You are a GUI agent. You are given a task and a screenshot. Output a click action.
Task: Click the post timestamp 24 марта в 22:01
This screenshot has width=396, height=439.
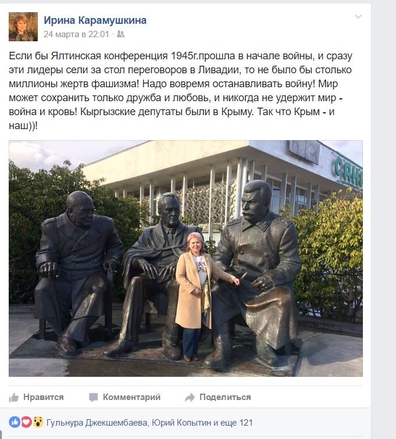tap(76, 34)
